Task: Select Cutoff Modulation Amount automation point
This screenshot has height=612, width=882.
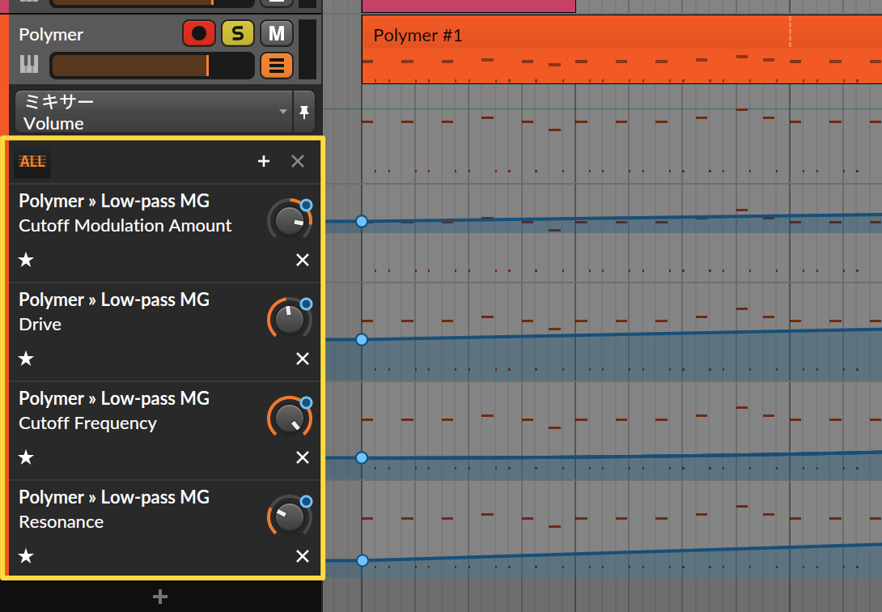Action: click(362, 222)
